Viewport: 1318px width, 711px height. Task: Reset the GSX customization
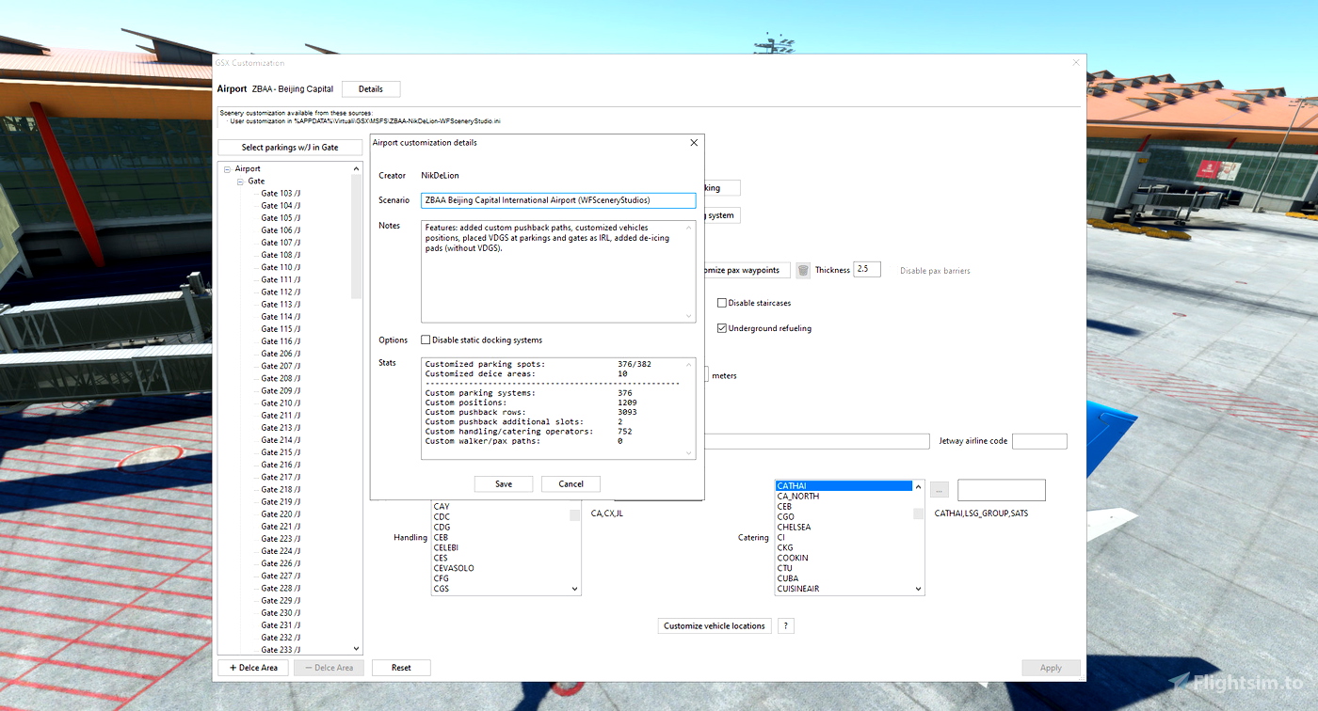point(401,667)
